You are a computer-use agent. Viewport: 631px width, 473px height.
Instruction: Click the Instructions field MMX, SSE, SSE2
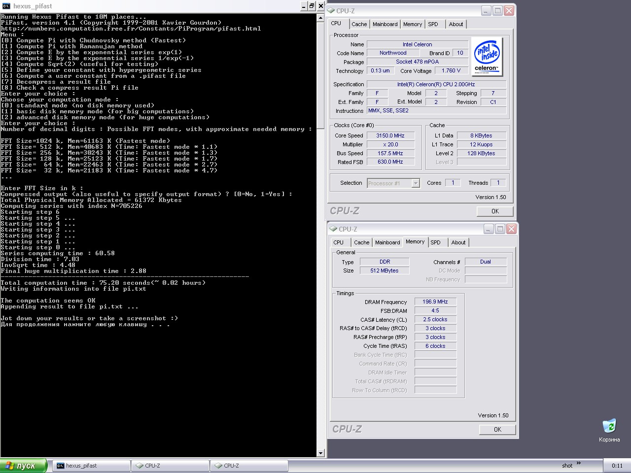point(436,110)
